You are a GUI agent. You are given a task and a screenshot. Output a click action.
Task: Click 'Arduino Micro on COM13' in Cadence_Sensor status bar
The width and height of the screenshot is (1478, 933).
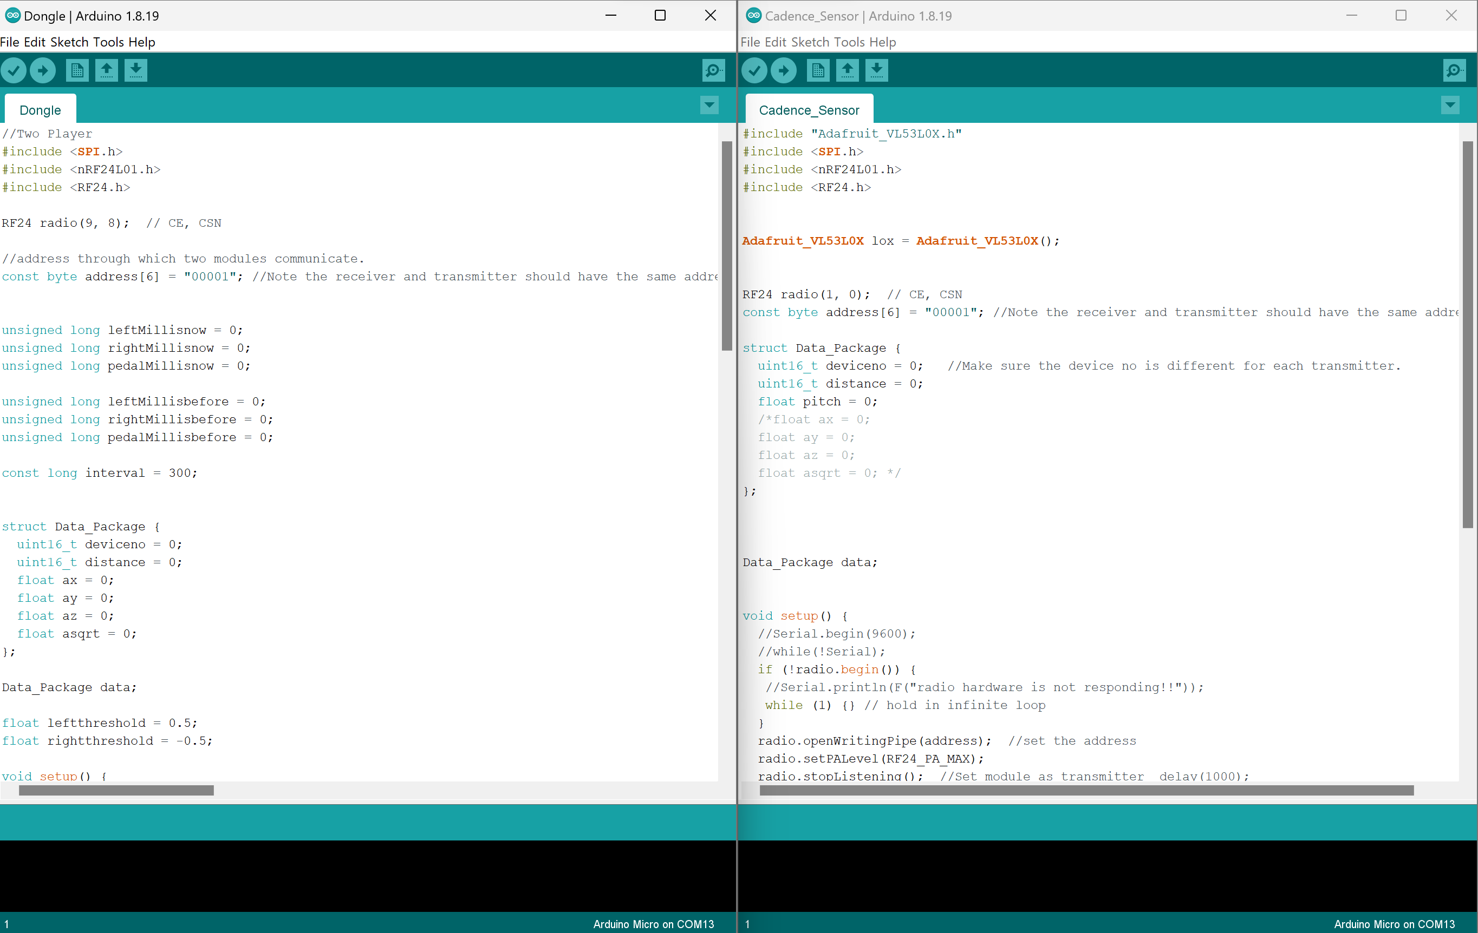point(1394,924)
